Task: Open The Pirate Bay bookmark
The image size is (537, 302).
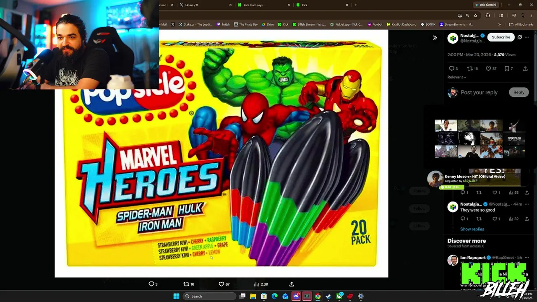Action: pyautogui.click(x=245, y=24)
